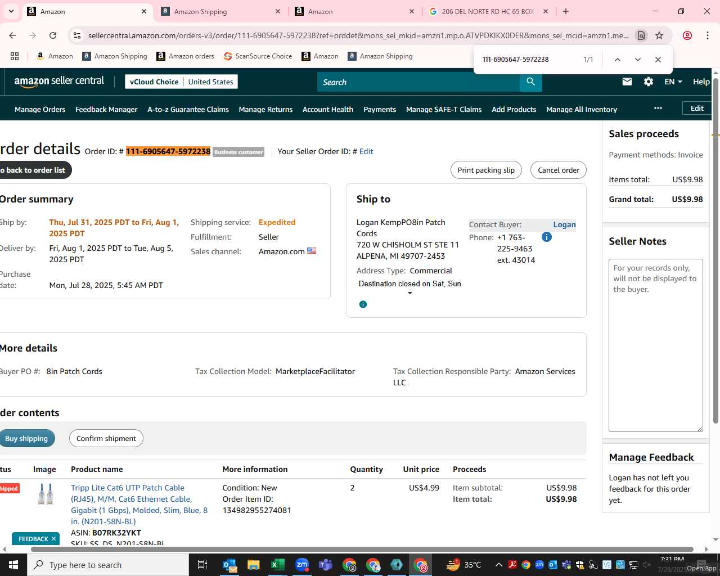Open Manage All Inventory menu
The height and width of the screenshot is (576, 720).
click(x=582, y=109)
